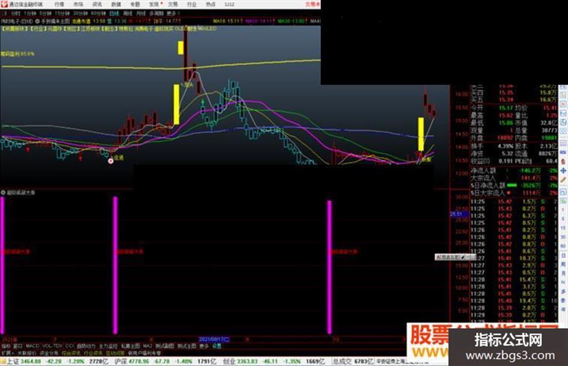Select the 1分钟 period tab

coord(29,13)
